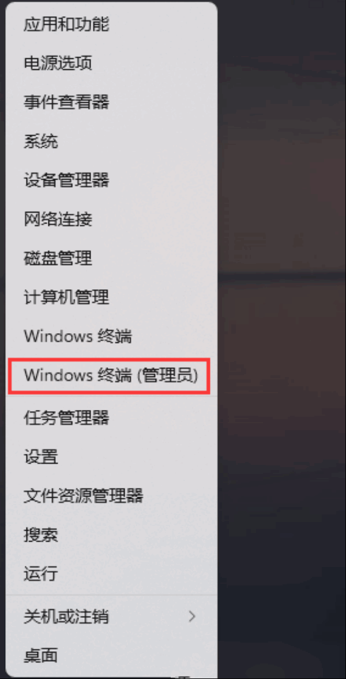Launch 设备管理器
The width and height of the screenshot is (346, 679).
pos(111,180)
